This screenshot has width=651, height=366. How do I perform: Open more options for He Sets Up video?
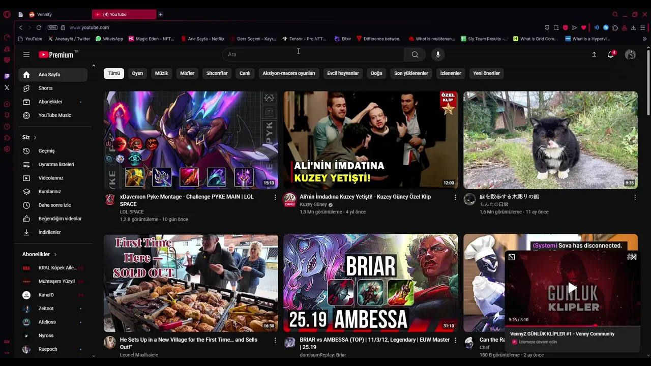coord(275,340)
